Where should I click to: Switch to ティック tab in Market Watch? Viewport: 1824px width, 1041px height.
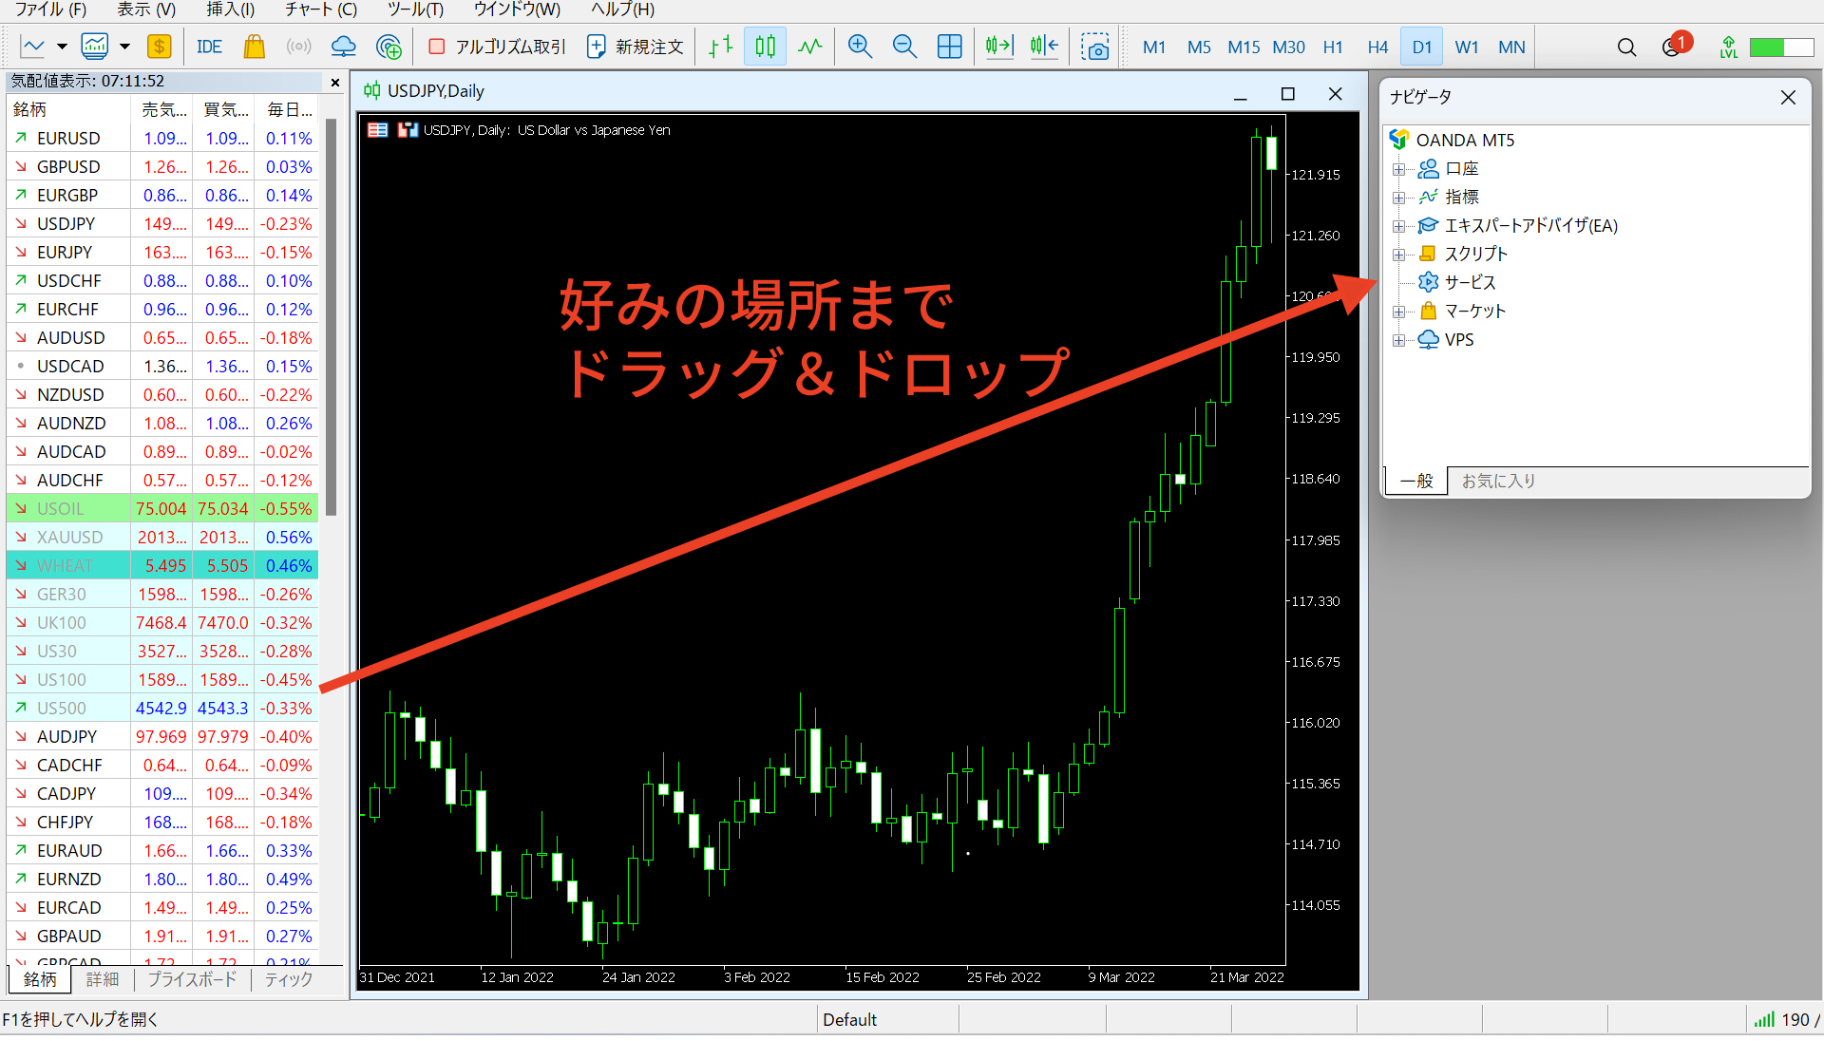pyautogui.click(x=289, y=979)
